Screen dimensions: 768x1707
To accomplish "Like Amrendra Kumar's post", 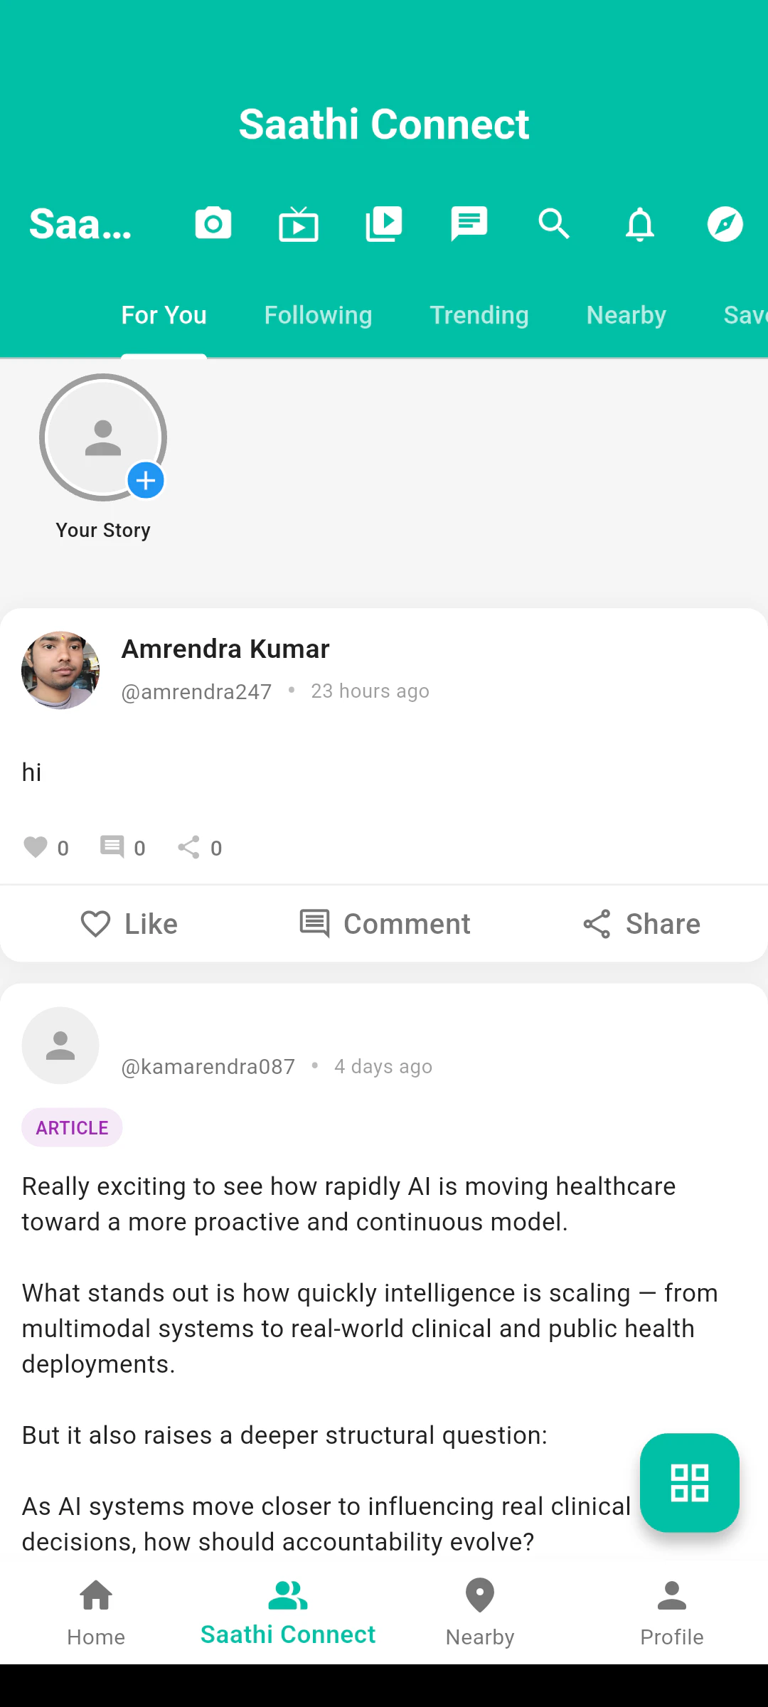I will [129, 924].
